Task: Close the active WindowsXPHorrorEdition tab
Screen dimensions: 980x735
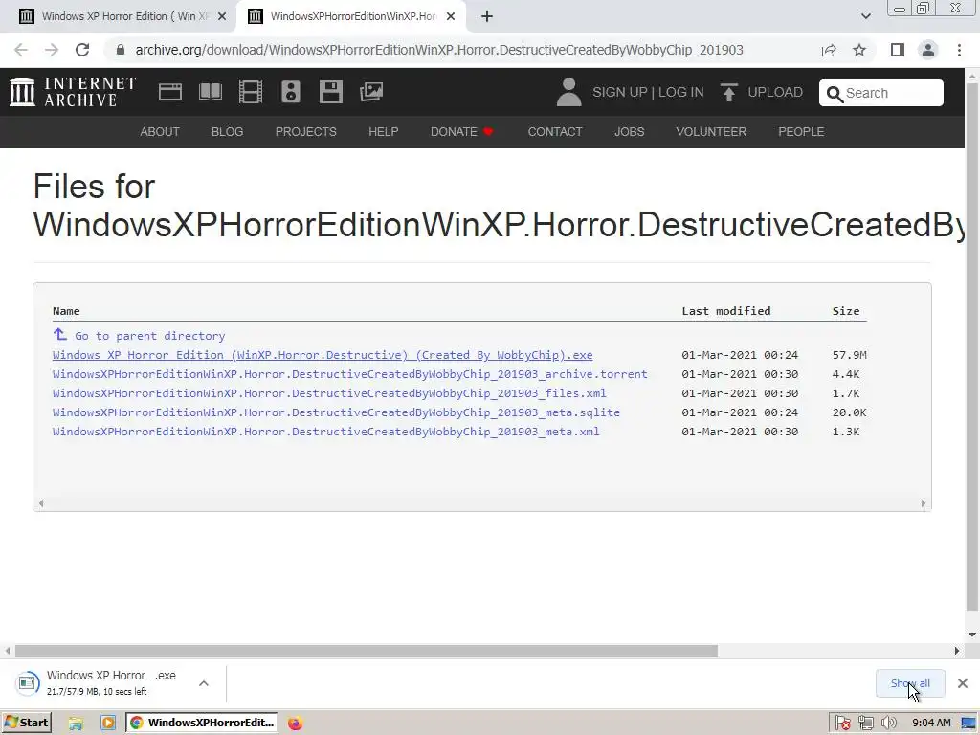Action: click(451, 16)
